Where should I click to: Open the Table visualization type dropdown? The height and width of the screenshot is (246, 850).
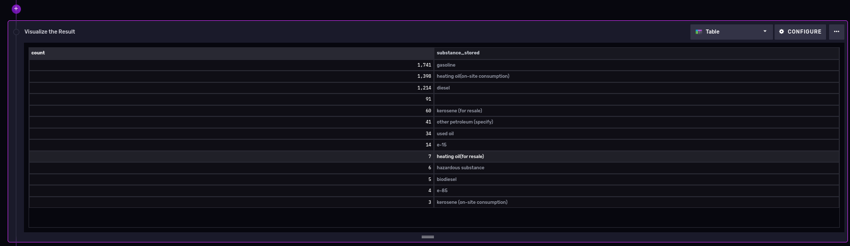click(731, 32)
